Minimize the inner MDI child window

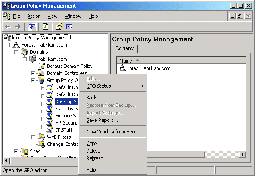point(232,16)
